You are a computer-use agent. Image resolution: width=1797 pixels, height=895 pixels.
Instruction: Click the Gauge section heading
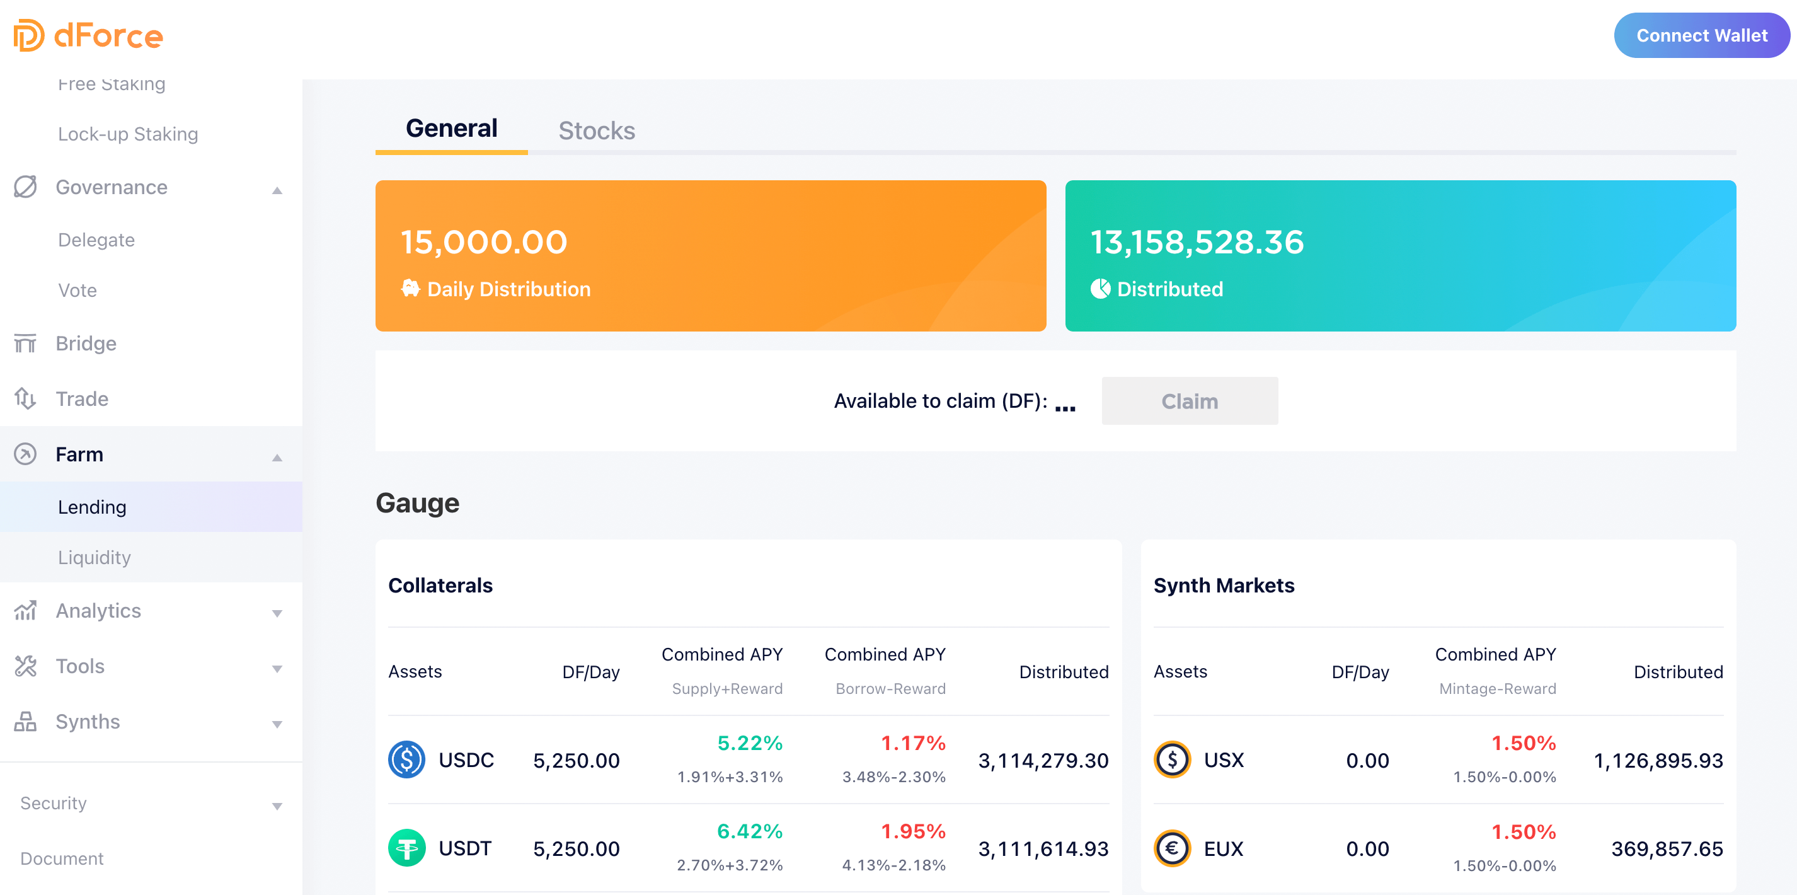point(417,504)
